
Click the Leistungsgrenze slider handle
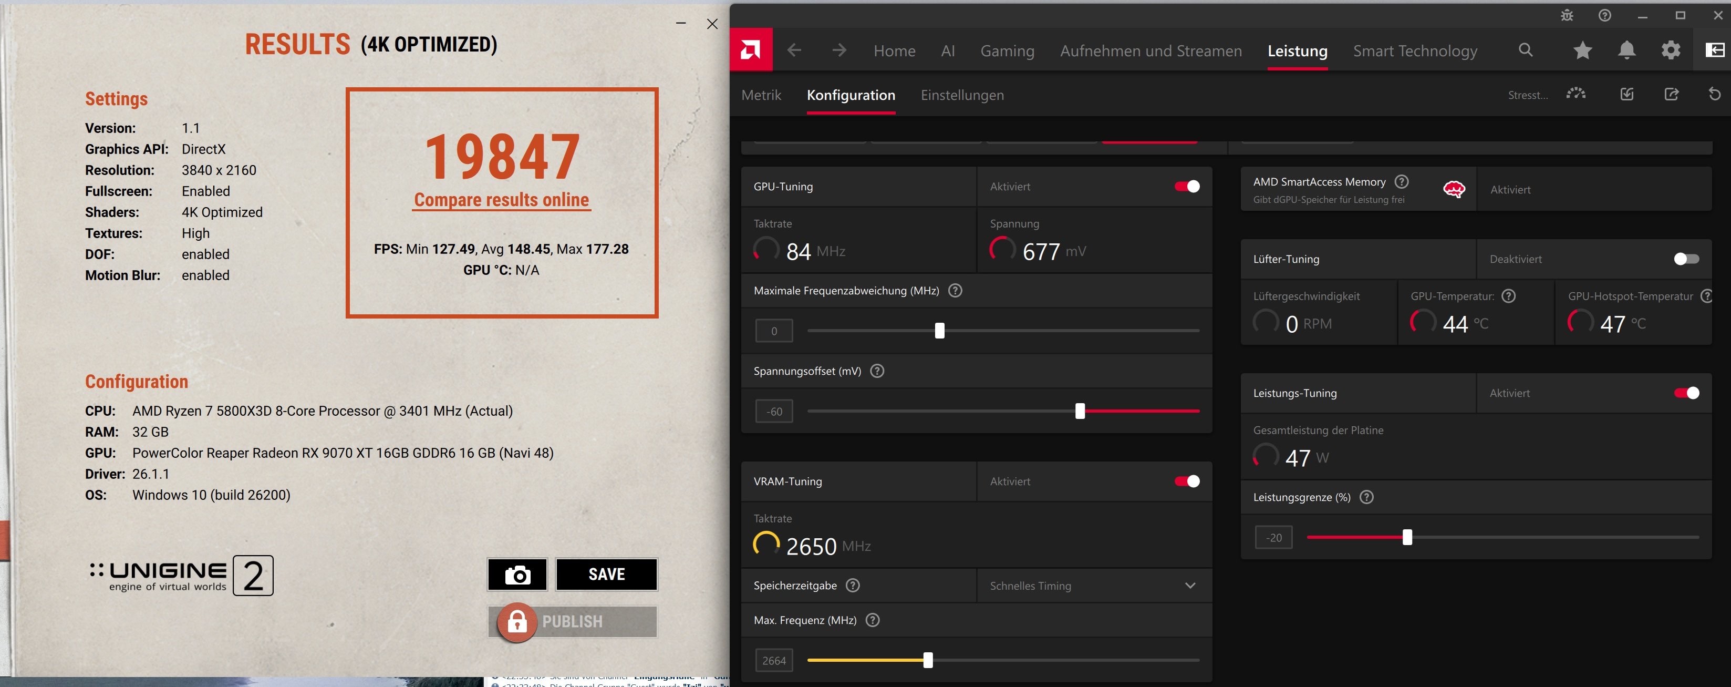point(1407,537)
